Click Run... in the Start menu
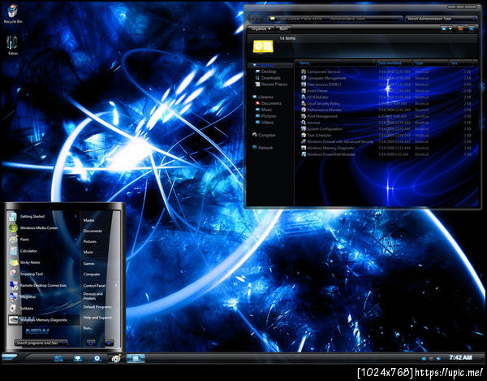 pos(88,328)
